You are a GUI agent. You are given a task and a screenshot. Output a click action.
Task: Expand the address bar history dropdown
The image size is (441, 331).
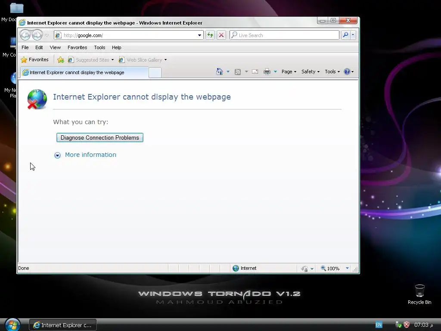[199, 35]
